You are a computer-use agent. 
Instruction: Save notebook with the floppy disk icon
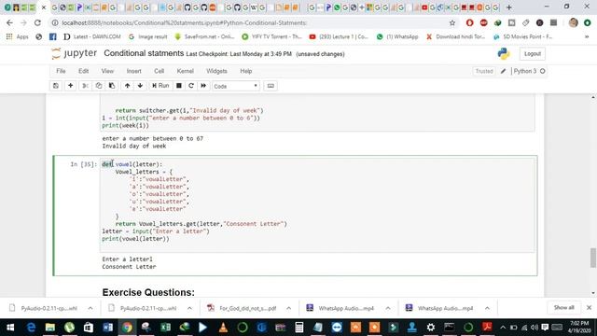[x=56, y=86]
